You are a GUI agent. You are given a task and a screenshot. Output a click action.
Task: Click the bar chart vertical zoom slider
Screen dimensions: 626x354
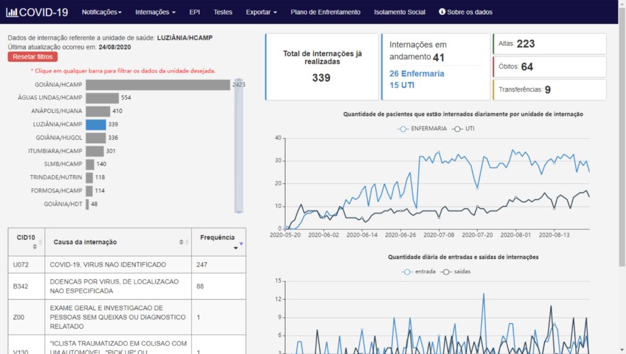tap(239, 146)
